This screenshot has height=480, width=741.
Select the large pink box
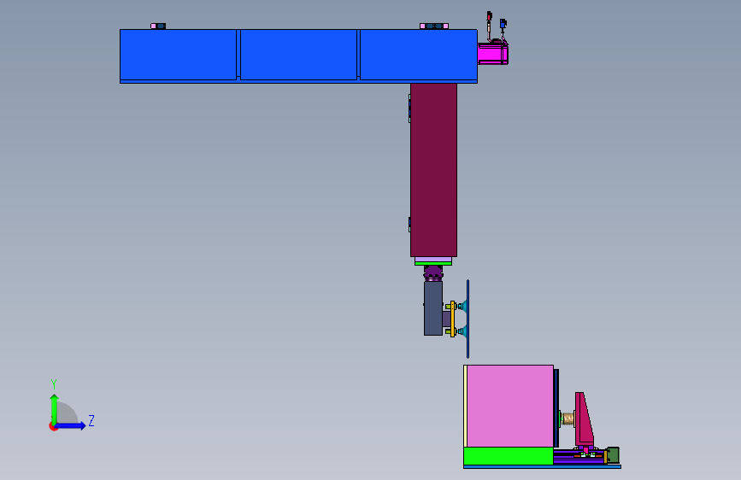(510, 406)
